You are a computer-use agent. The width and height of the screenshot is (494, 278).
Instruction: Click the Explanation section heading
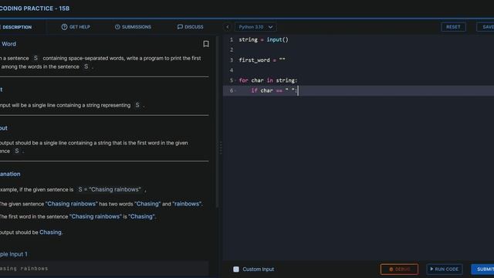coord(10,174)
